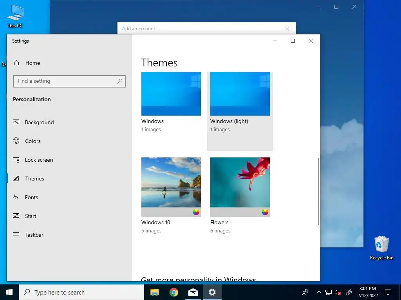The height and width of the screenshot is (300, 401).
Task: Click the color wheel badge on Windows 10 theme
Action: coord(196,212)
